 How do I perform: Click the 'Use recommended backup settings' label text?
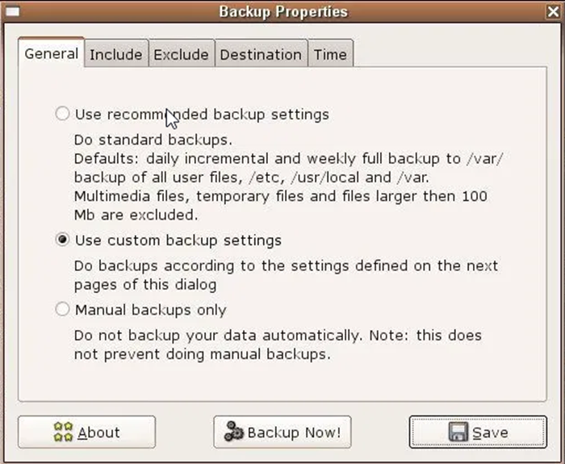202,115
